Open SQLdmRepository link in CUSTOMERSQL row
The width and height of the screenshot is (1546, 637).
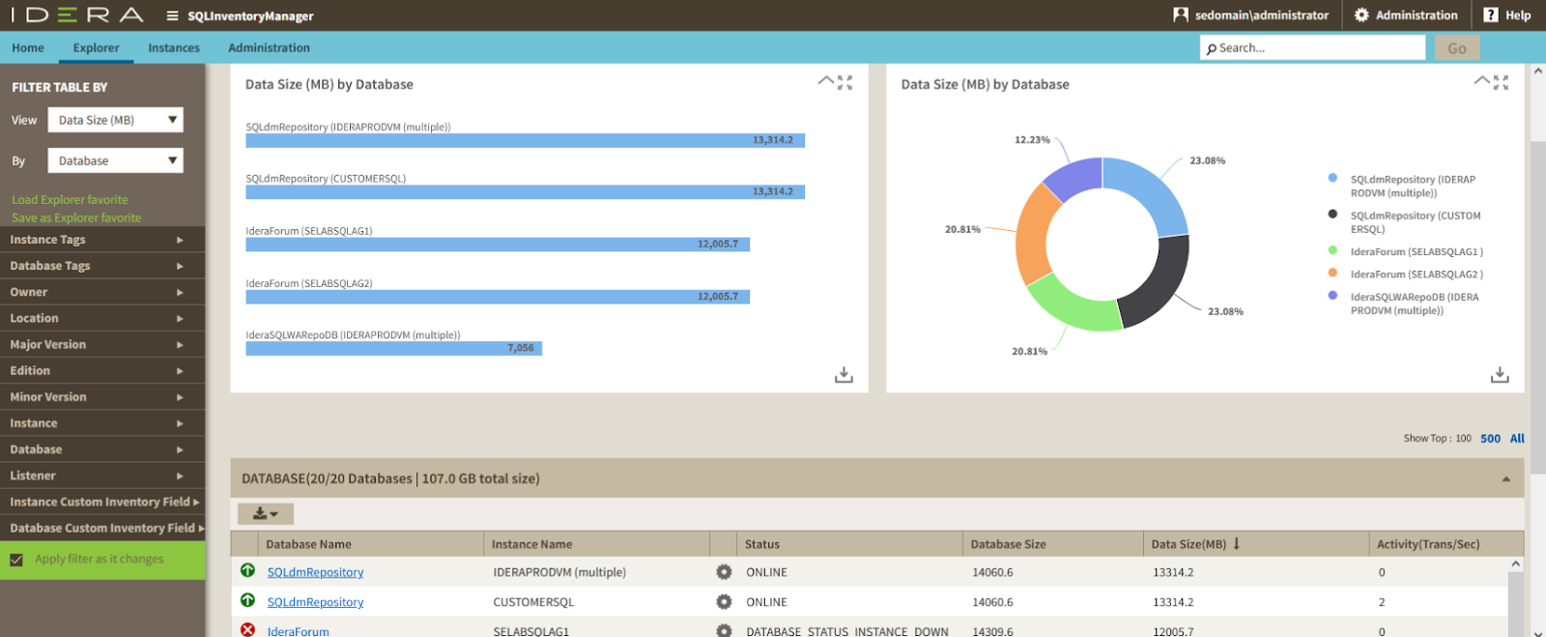point(315,602)
